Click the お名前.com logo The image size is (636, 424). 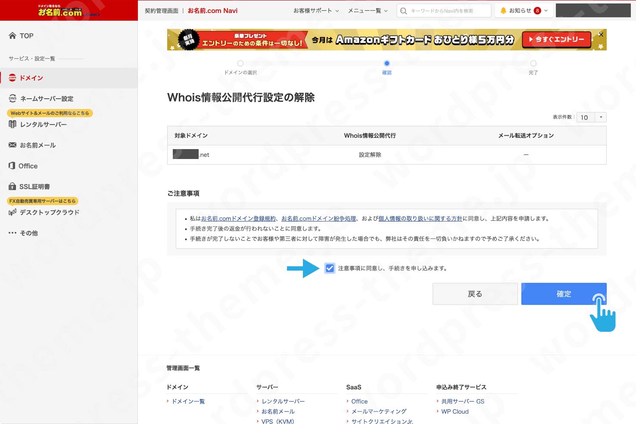(x=69, y=11)
